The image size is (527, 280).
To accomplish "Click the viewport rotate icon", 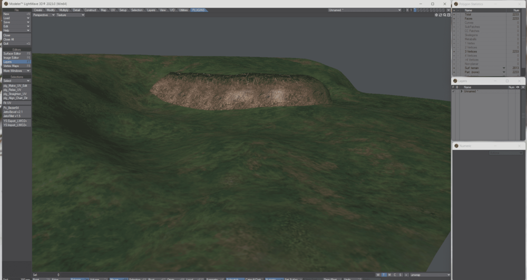I will click(440, 15).
